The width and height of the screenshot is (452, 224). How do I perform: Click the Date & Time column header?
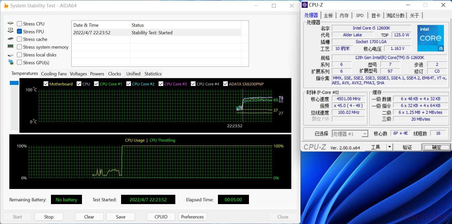coord(101,25)
